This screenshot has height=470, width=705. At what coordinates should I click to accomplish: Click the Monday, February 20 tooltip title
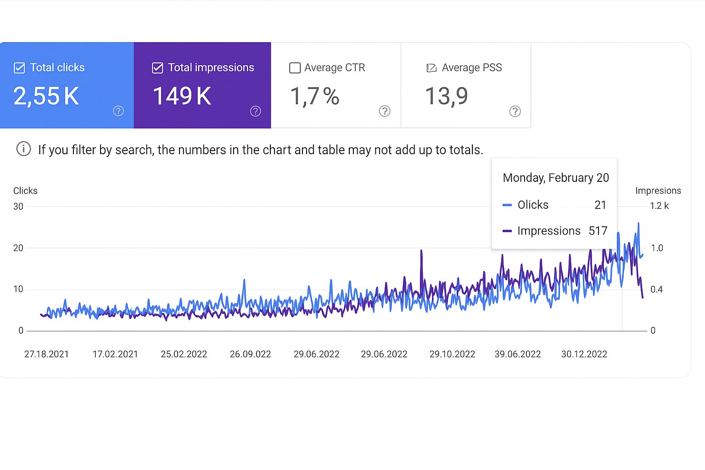pos(556,178)
